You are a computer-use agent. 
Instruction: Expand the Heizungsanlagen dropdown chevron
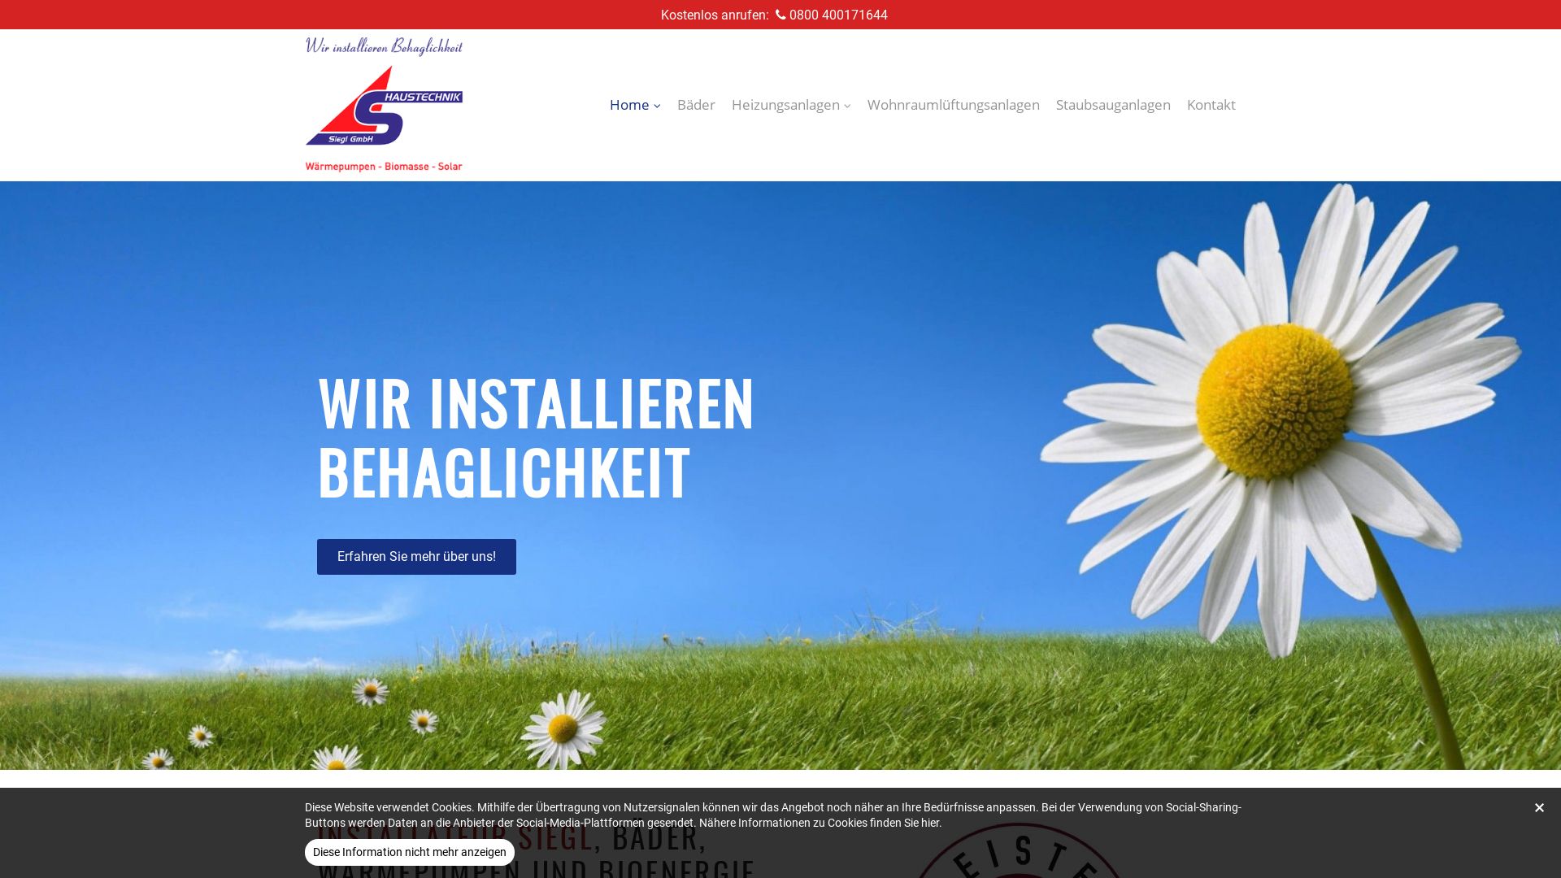(847, 106)
